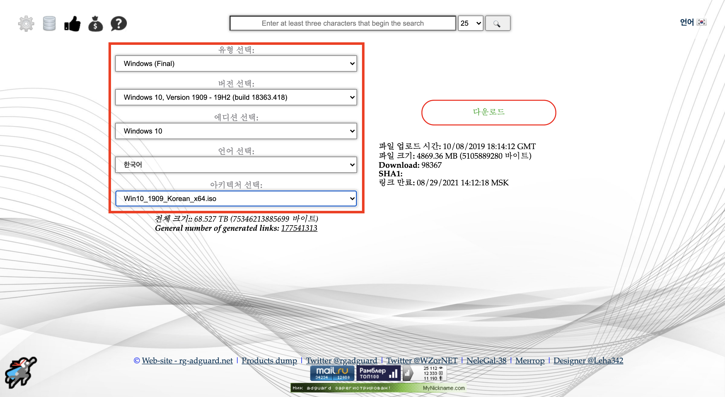This screenshot has height=397, width=725.
Task: Click the settings gear icon
Action: pyautogui.click(x=26, y=23)
